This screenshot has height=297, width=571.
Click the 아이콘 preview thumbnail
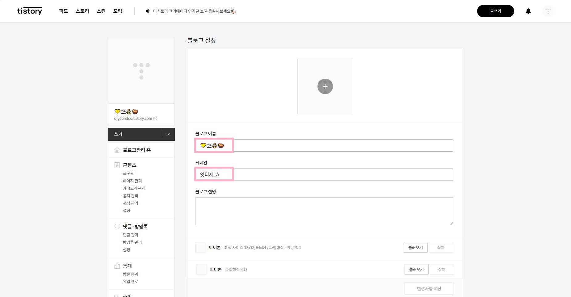click(x=200, y=248)
